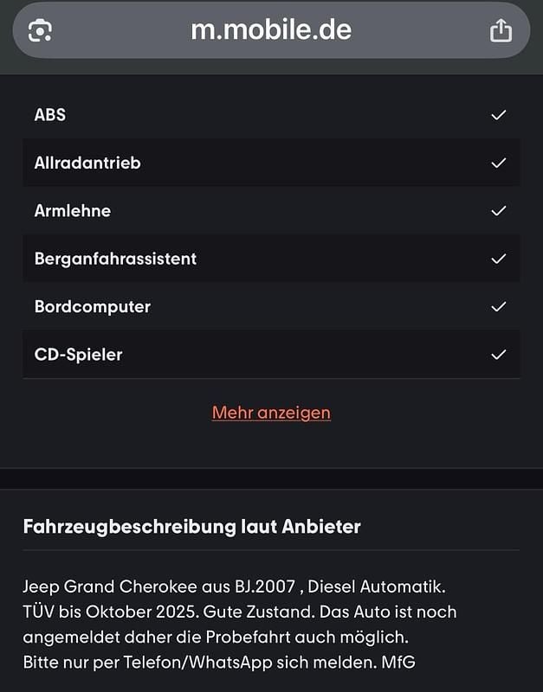Click the CD-Spieler label text

(x=78, y=355)
